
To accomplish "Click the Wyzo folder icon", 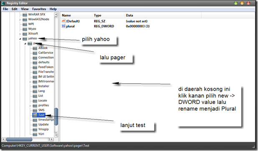I will click(x=25, y=29).
